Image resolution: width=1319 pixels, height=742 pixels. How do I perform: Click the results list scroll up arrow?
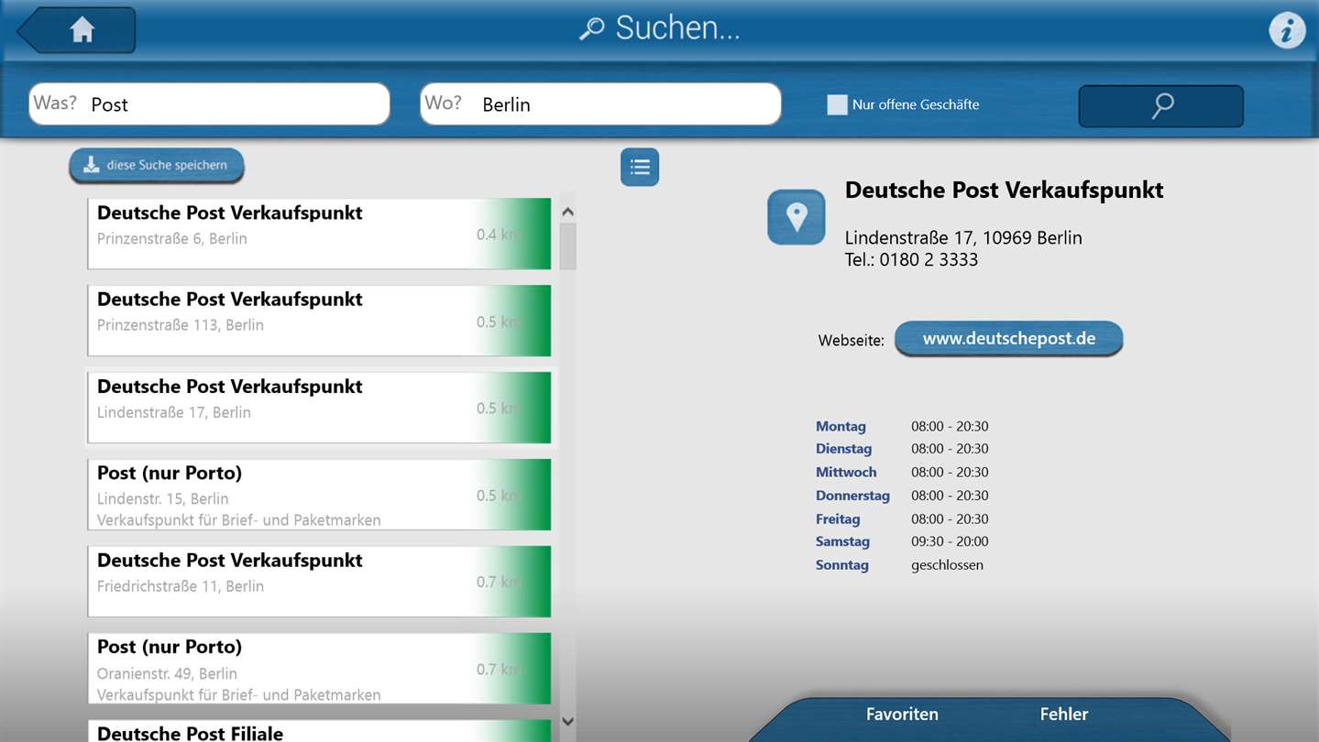567,212
